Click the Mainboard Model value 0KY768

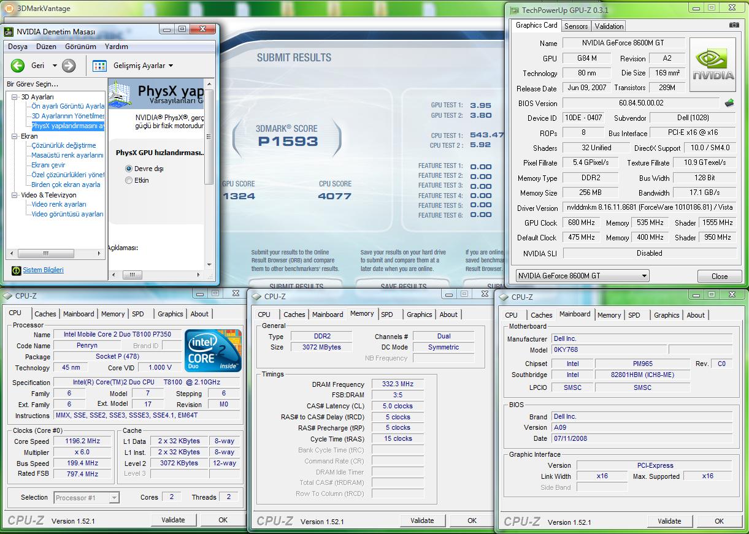click(608, 350)
